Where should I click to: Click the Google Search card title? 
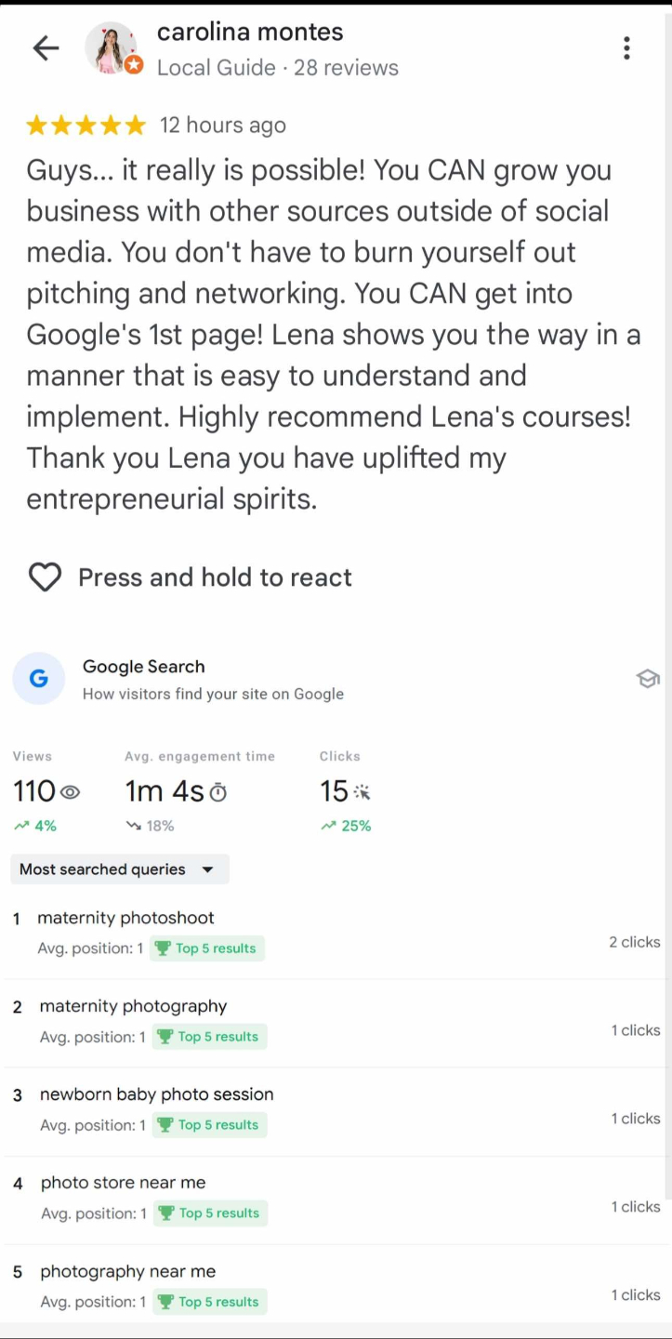point(143,667)
